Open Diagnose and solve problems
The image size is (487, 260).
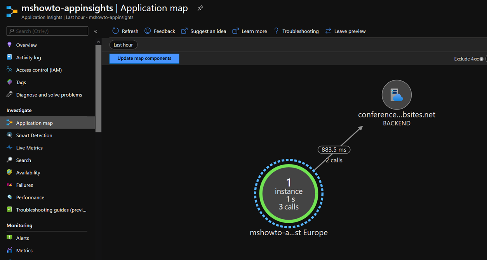click(49, 95)
